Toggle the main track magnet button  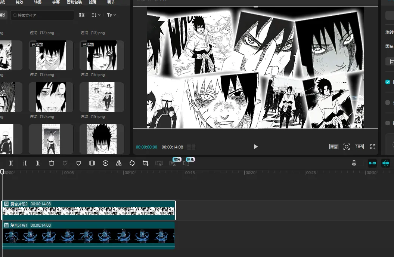coord(372,163)
